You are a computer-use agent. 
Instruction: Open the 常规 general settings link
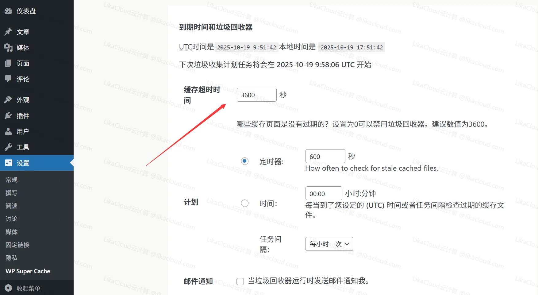coord(12,180)
